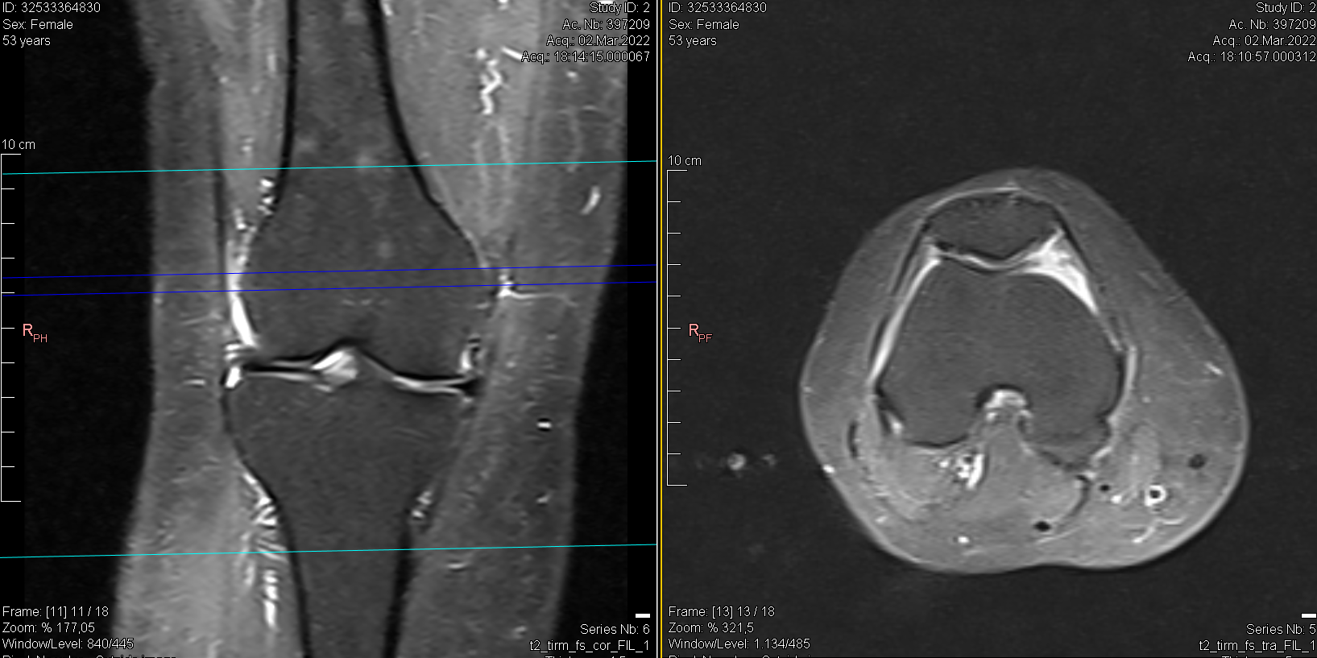Click the R PH orientation marker
The image size is (1317, 658).
pyautogui.click(x=34, y=332)
